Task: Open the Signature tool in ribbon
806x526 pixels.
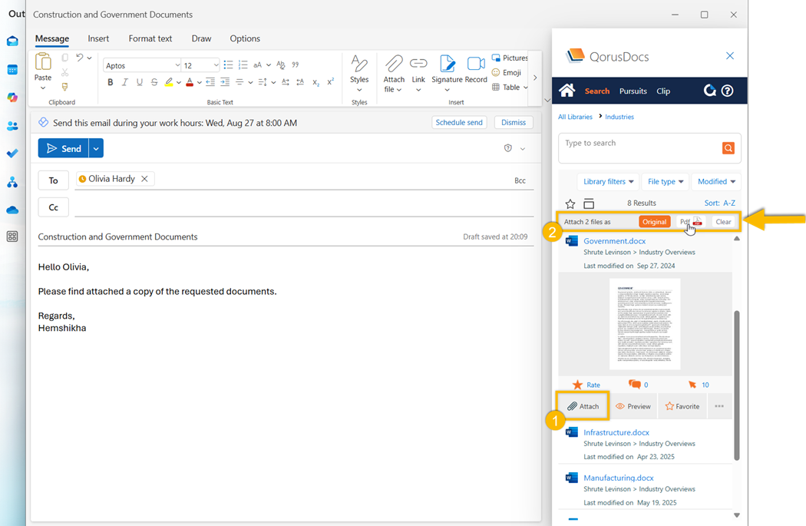Action: pyautogui.click(x=447, y=65)
